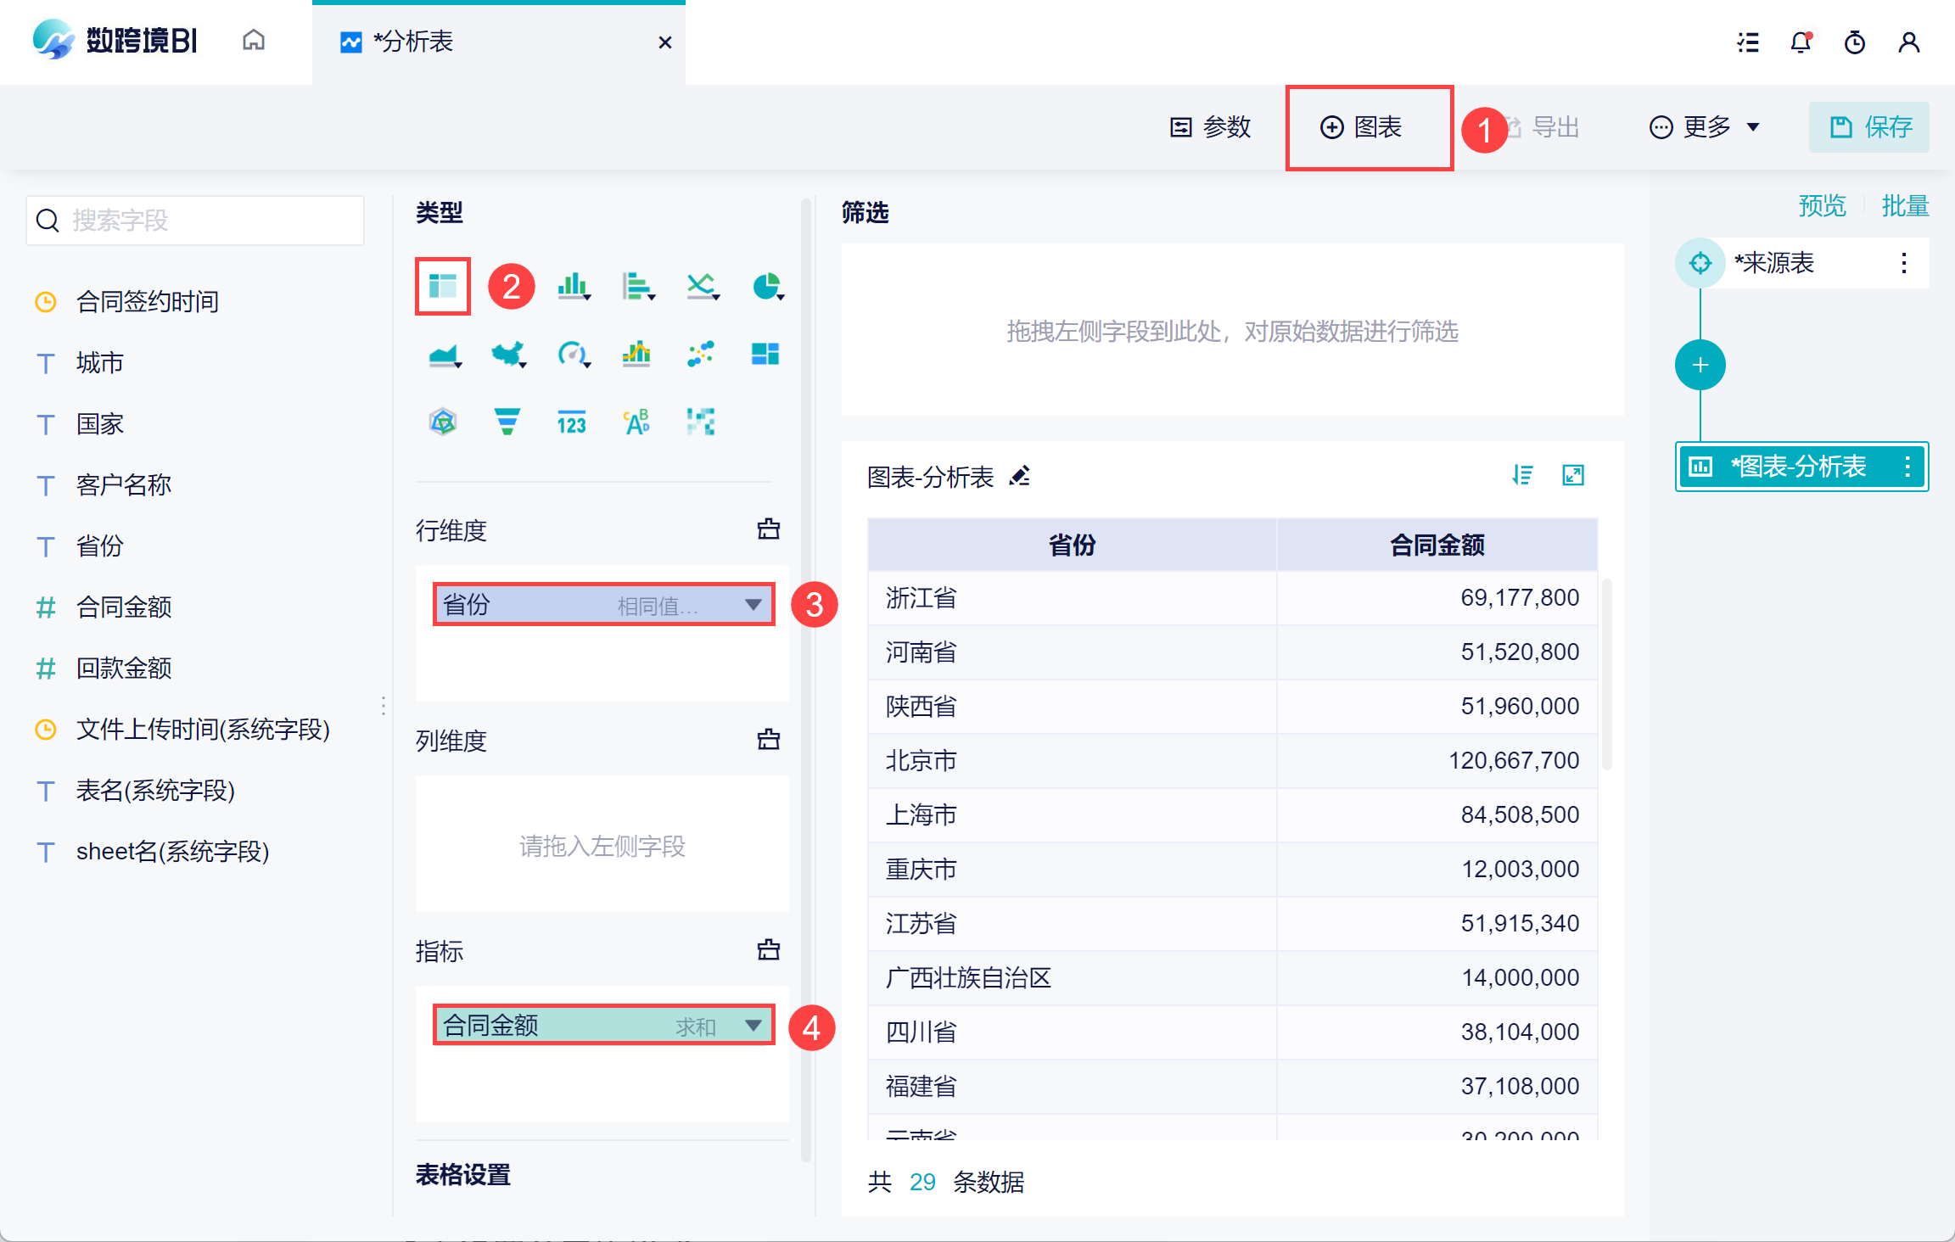The height and width of the screenshot is (1242, 1955).
Task: Pick the gauge chart type icon
Action: point(572,354)
